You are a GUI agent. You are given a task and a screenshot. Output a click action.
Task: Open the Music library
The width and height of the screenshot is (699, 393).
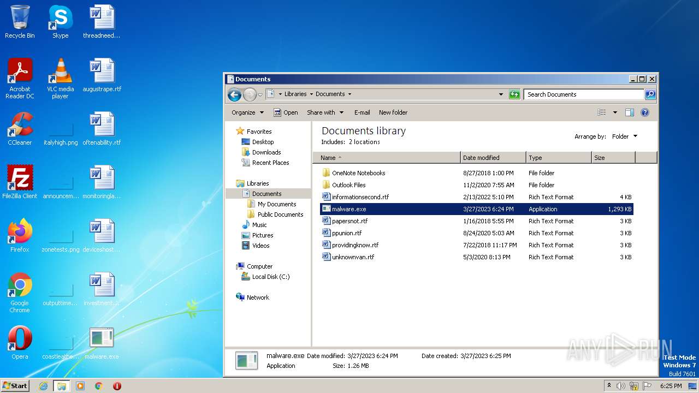click(254, 225)
